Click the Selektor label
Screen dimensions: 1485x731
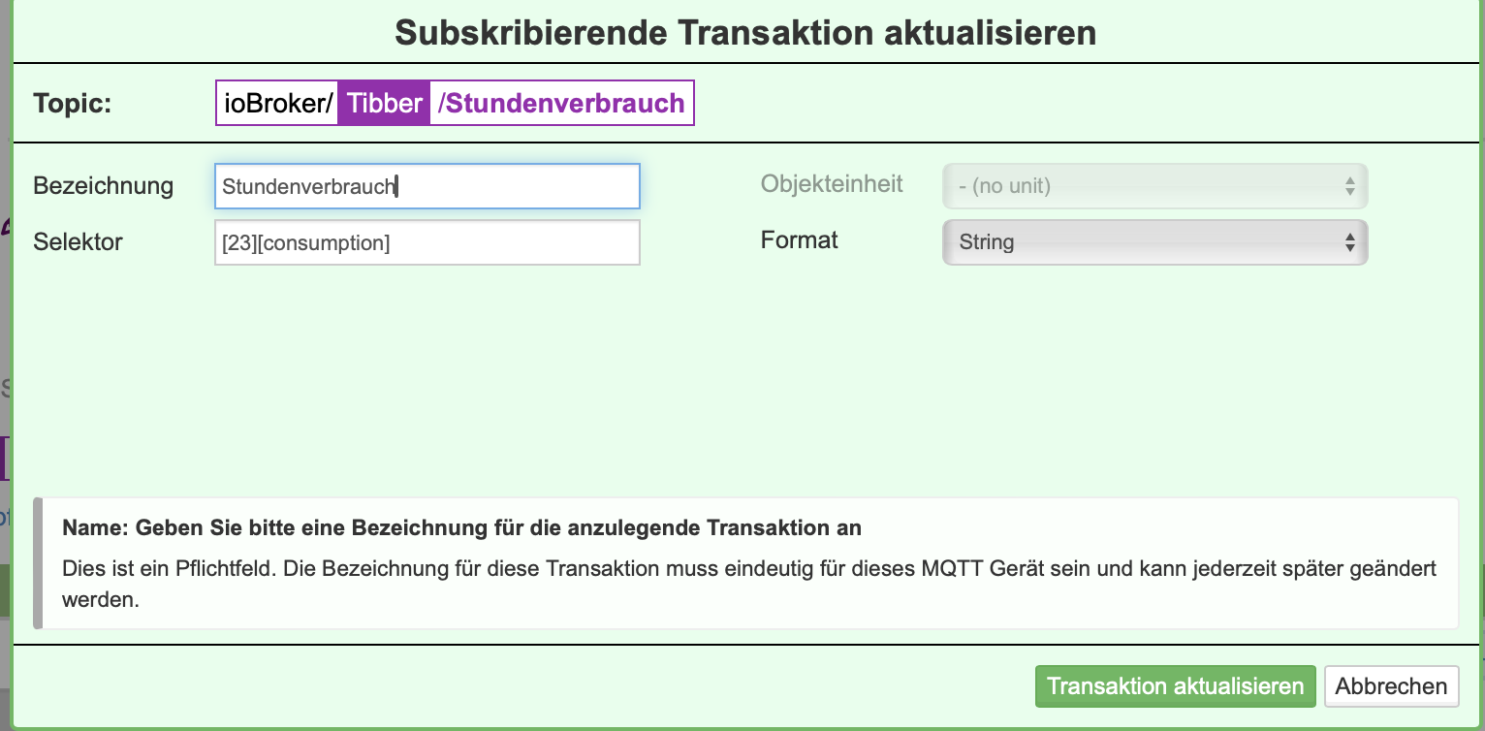click(x=78, y=242)
